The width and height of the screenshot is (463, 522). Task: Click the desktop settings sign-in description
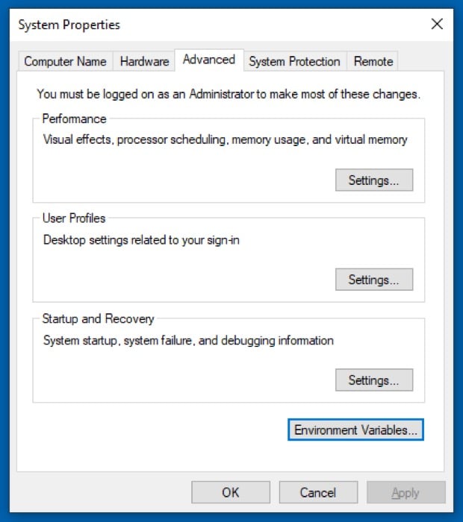click(x=141, y=240)
